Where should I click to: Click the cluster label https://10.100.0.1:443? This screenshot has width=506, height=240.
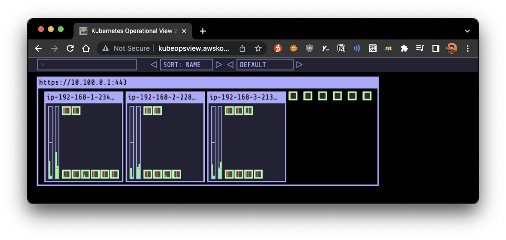click(83, 82)
